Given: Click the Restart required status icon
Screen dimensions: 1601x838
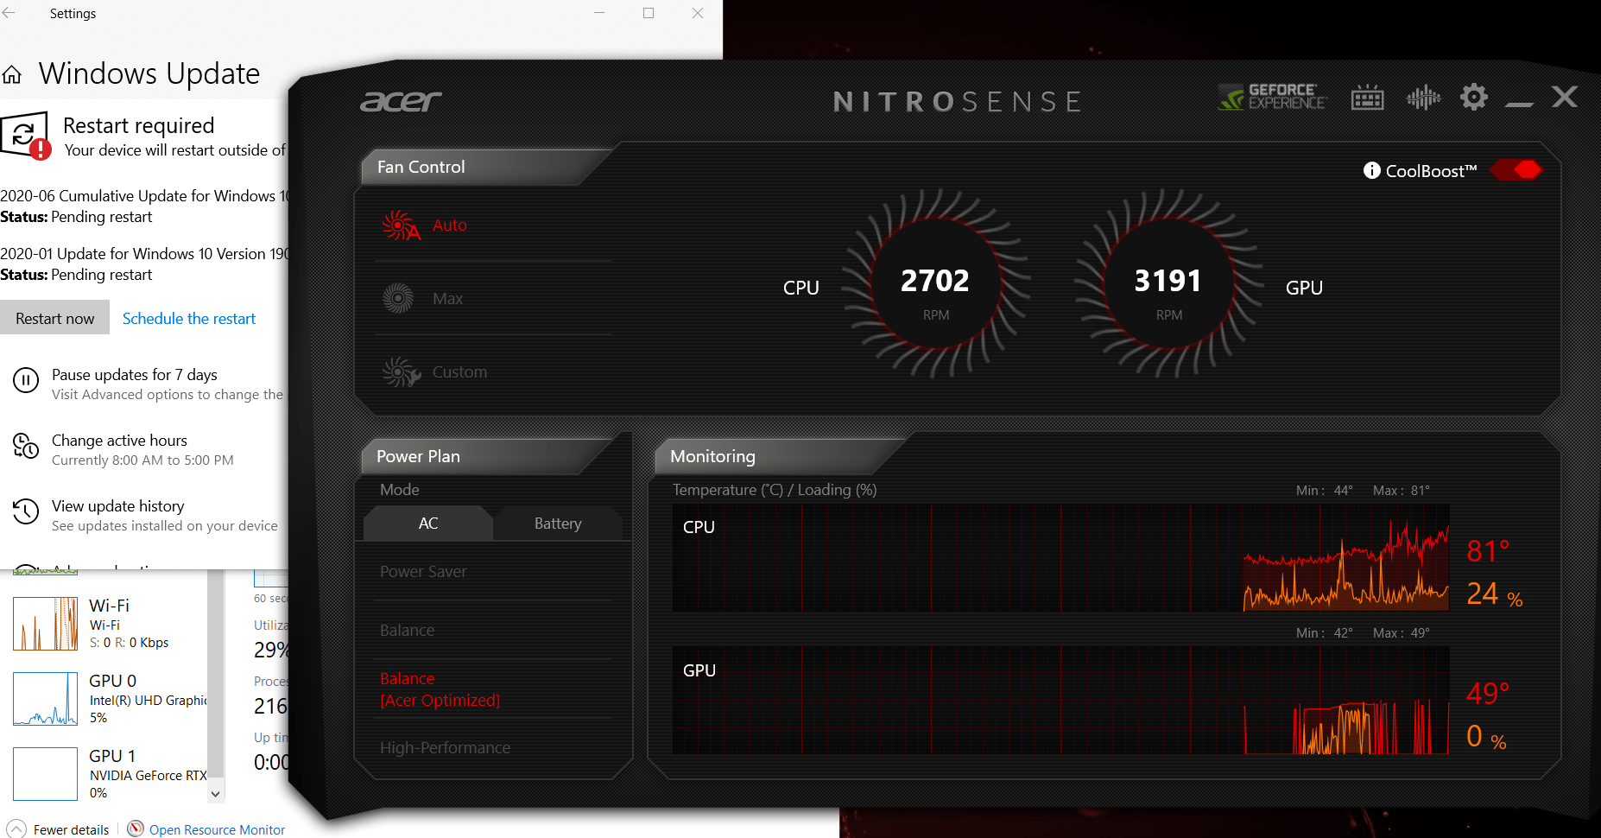Looking at the screenshot, I should [x=25, y=136].
